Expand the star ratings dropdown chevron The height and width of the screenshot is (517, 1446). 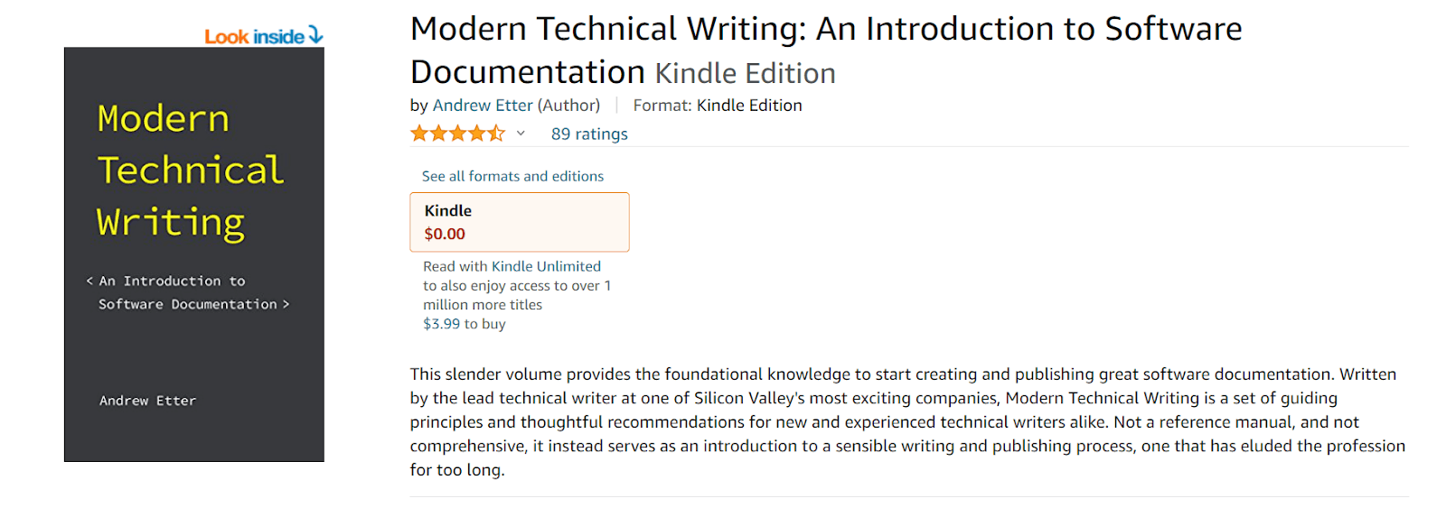[x=521, y=134]
